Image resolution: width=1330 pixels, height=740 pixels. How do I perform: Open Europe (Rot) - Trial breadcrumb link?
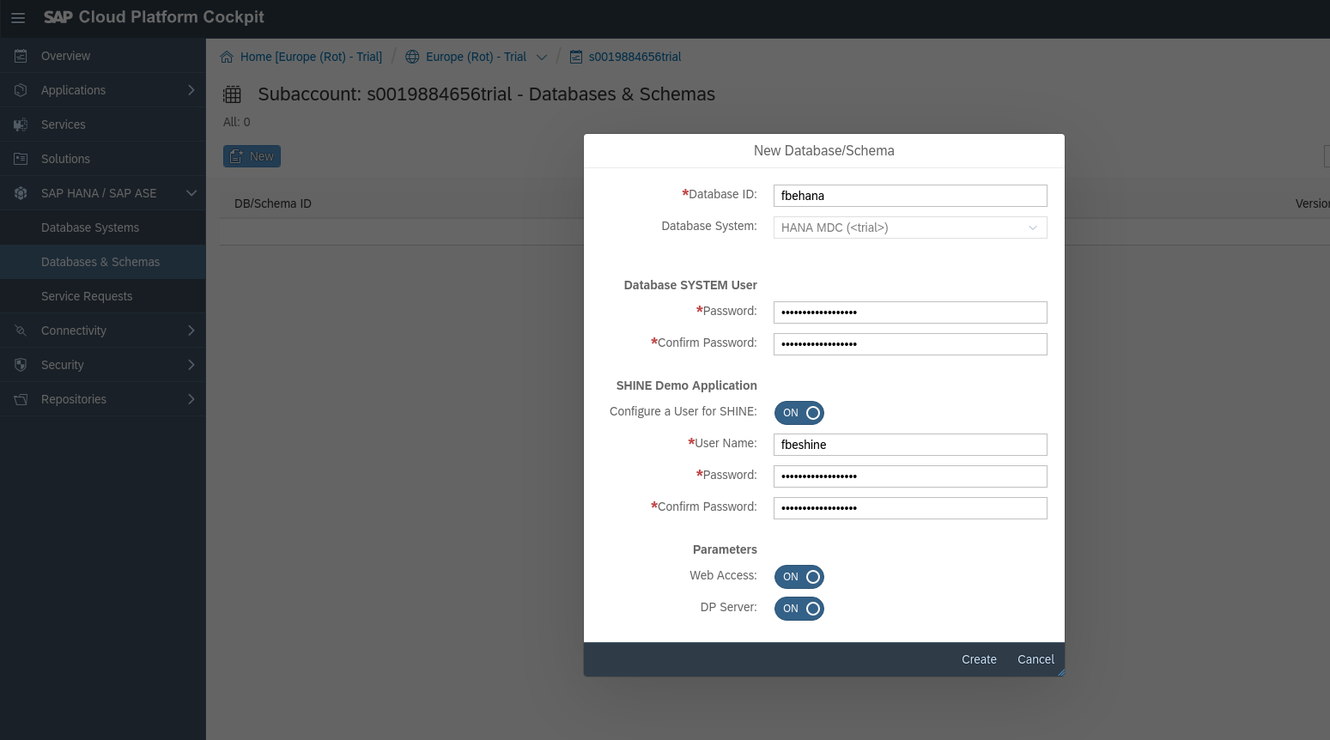pyautogui.click(x=476, y=57)
